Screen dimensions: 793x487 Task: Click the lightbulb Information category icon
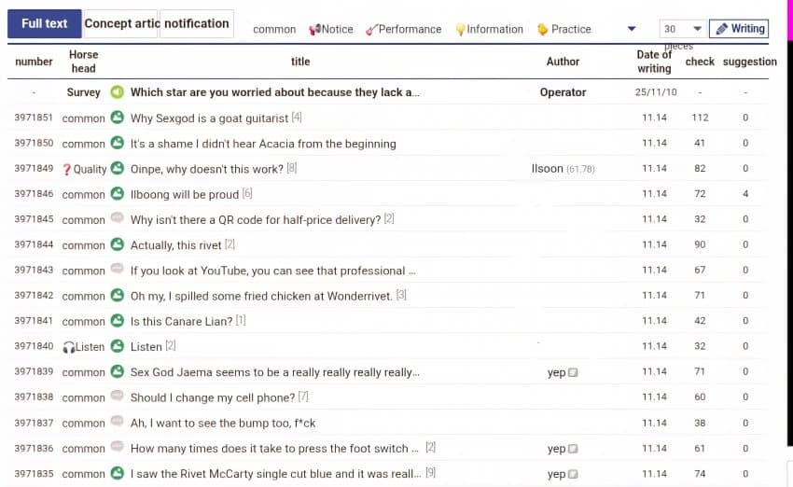tap(460, 30)
